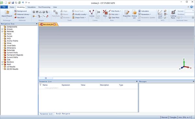195x119 pixels.
Task: Create a Brick shape
Action: tap(34, 12)
